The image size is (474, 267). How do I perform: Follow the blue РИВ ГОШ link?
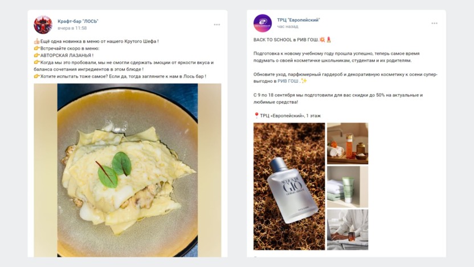coord(288,81)
